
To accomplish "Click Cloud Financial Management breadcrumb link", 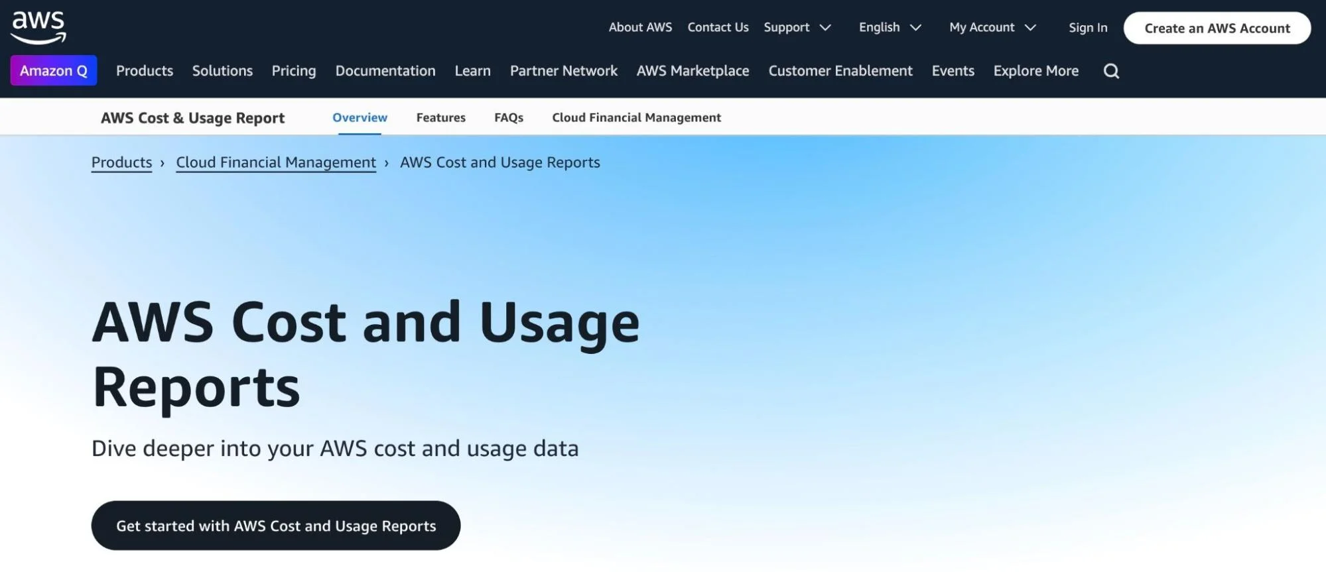I will (276, 162).
